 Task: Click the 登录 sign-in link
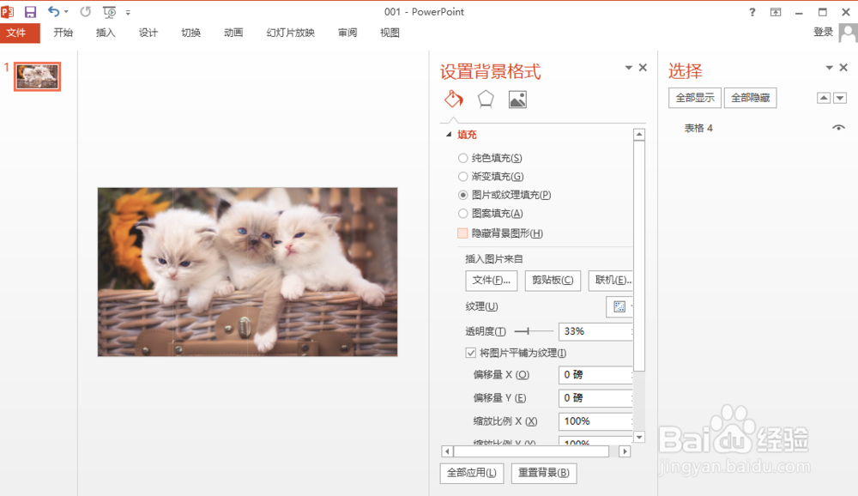(823, 32)
